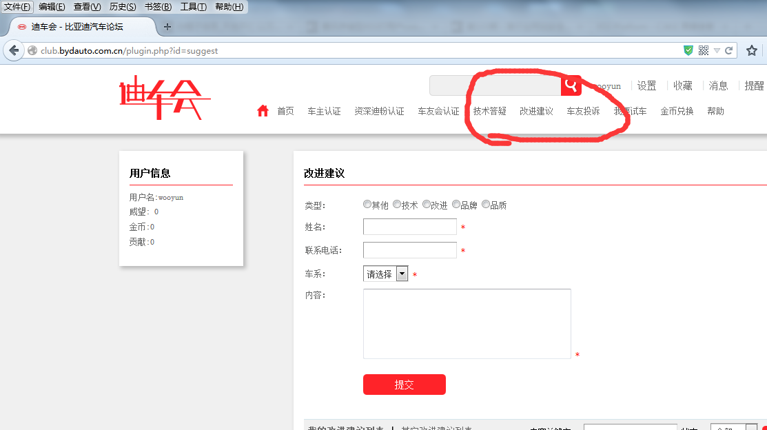Image resolution: width=767 pixels, height=430 pixels.
Task: Open the 消息 link in top bar
Action: pyautogui.click(x=718, y=85)
